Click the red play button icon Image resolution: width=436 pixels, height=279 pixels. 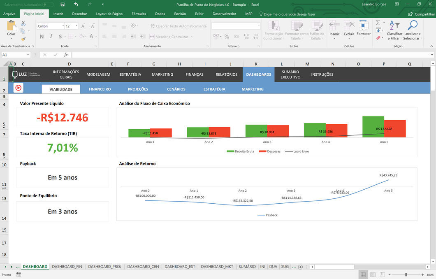coord(19,88)
